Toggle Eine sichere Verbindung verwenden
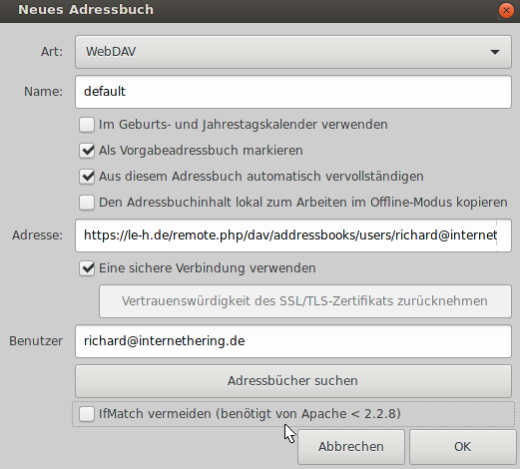The image size is (520, 469). (87, 268)
